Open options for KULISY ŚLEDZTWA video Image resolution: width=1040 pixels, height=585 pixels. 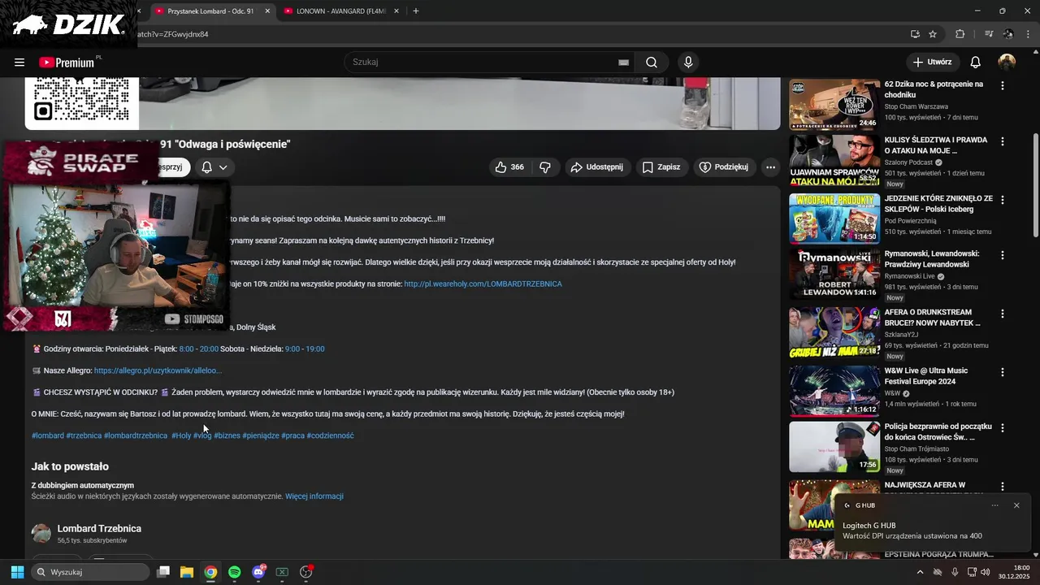pos(1002,141)
